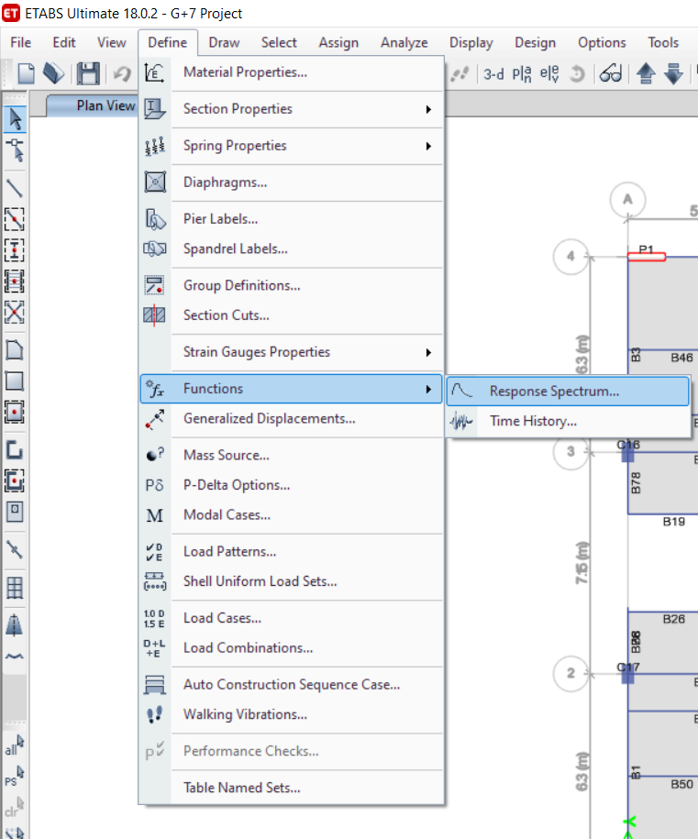Select the quick draw braces tool
Image resolution: width=698 pixels, height=839 pixels.
pyautogui.click(x=15, y=312)
